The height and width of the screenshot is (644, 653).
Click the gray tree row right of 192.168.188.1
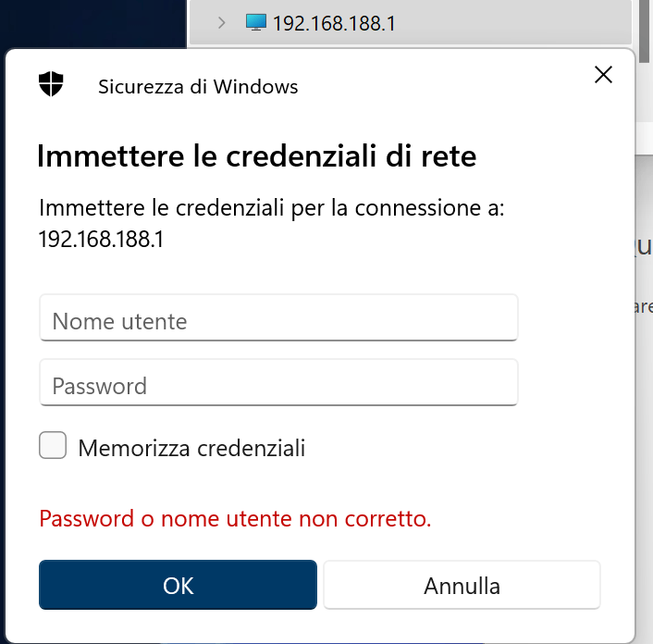(x=518, y=23)
